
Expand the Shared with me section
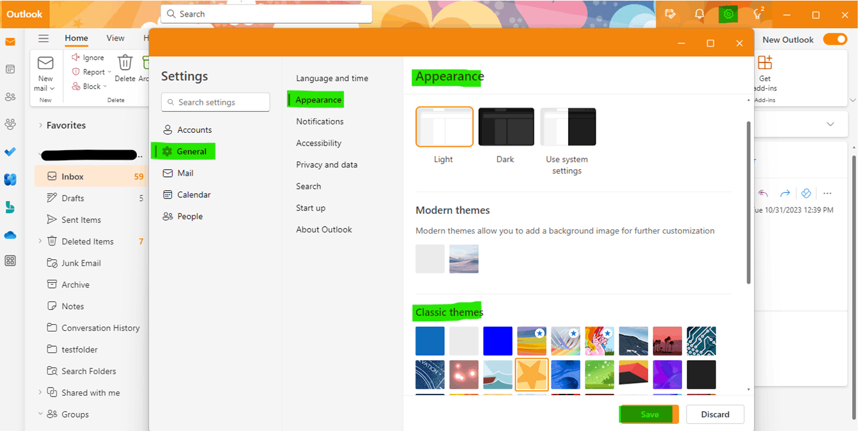[x=40, y=393]
